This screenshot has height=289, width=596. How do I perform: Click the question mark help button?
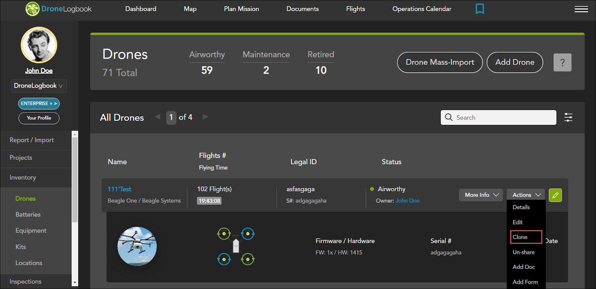[562, 62]
